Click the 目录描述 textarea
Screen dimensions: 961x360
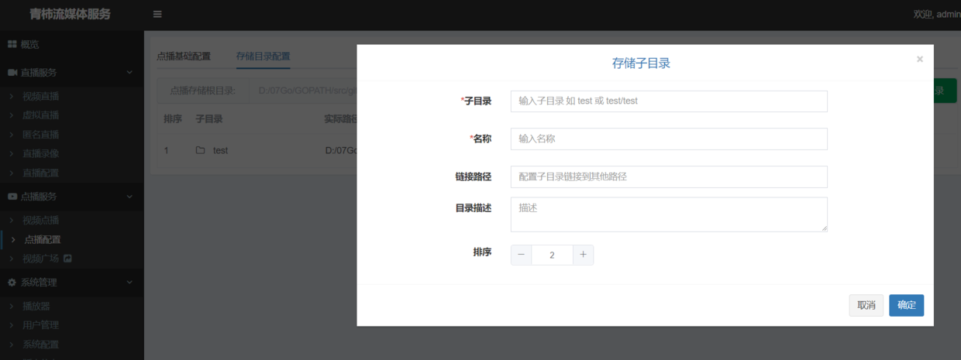click(669, 214)
